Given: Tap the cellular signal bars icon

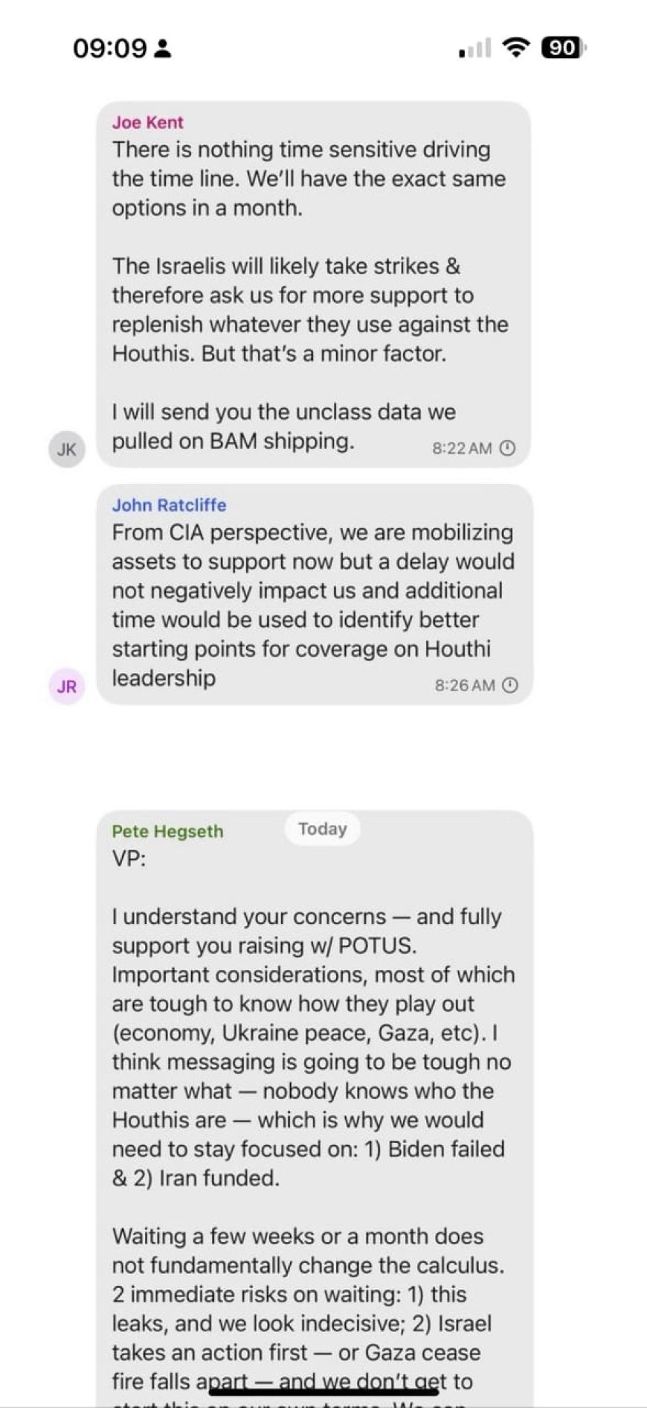Looking at the screenshot, I should [x=475, y=48].
